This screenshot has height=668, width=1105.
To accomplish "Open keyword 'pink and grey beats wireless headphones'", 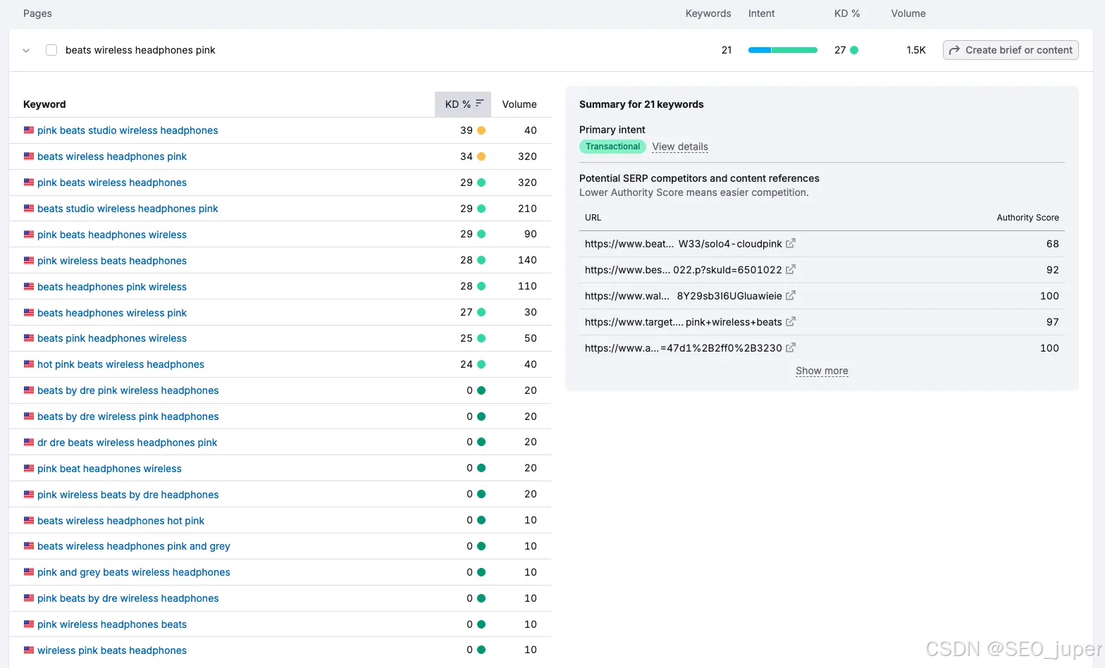I will (x=134, y=572).
